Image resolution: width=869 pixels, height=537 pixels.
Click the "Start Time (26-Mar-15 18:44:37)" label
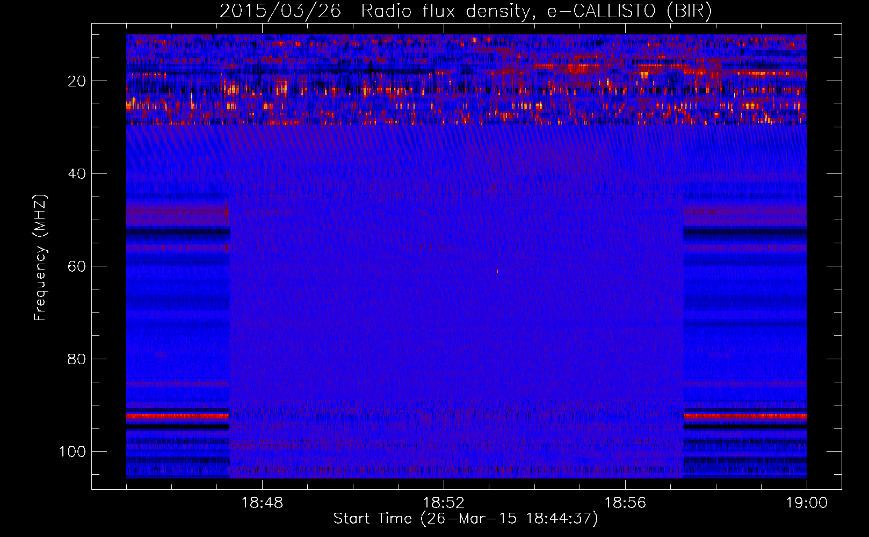coord(466,519)
